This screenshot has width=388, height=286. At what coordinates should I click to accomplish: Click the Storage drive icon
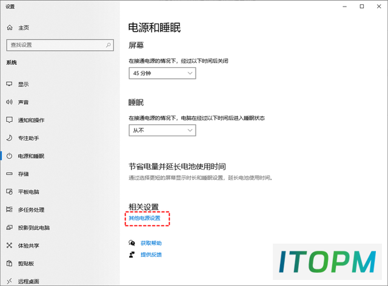pos(9,174)
